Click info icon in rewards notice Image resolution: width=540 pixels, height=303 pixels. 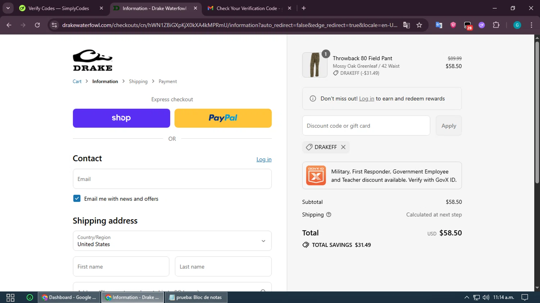[313, 98]
